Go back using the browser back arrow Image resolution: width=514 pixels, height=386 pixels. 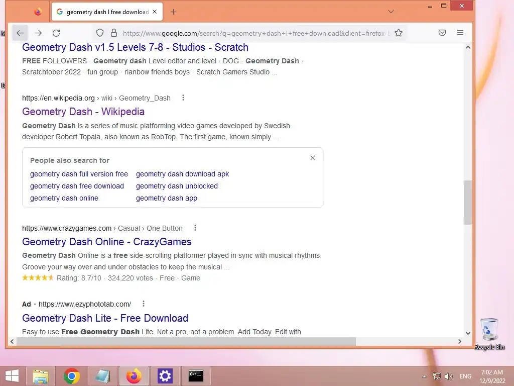click(x=20, y=33)
